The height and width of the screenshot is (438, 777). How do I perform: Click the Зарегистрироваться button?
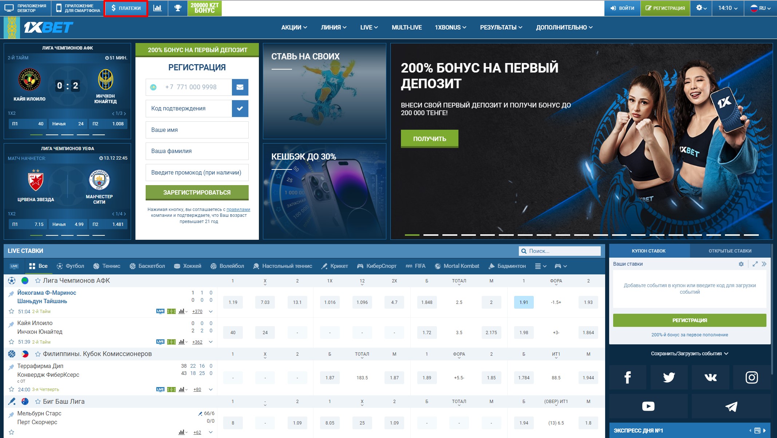197,192
